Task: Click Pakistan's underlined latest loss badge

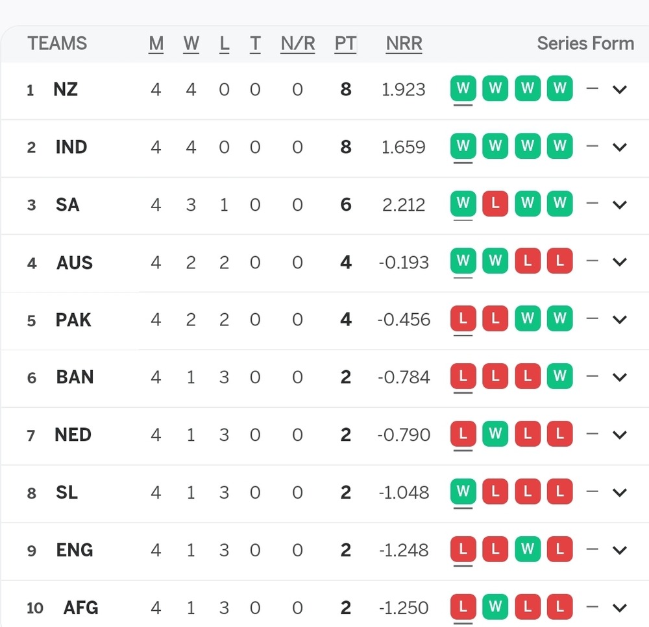Action: click(463, 319)
